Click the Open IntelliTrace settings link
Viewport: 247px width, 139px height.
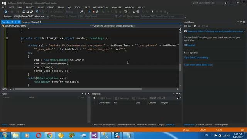[x=196, y=58]
